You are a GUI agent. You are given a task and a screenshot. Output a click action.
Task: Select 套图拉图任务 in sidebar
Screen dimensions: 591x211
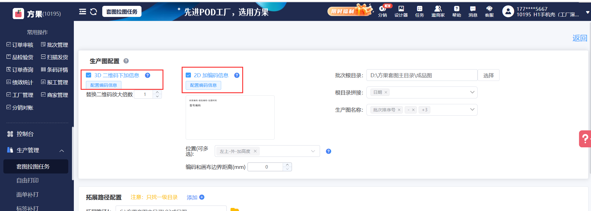coord(36,166)
